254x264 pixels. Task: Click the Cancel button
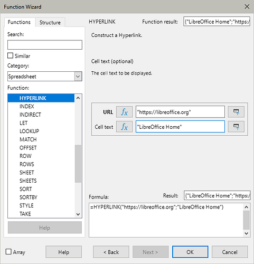pos(230,252)
